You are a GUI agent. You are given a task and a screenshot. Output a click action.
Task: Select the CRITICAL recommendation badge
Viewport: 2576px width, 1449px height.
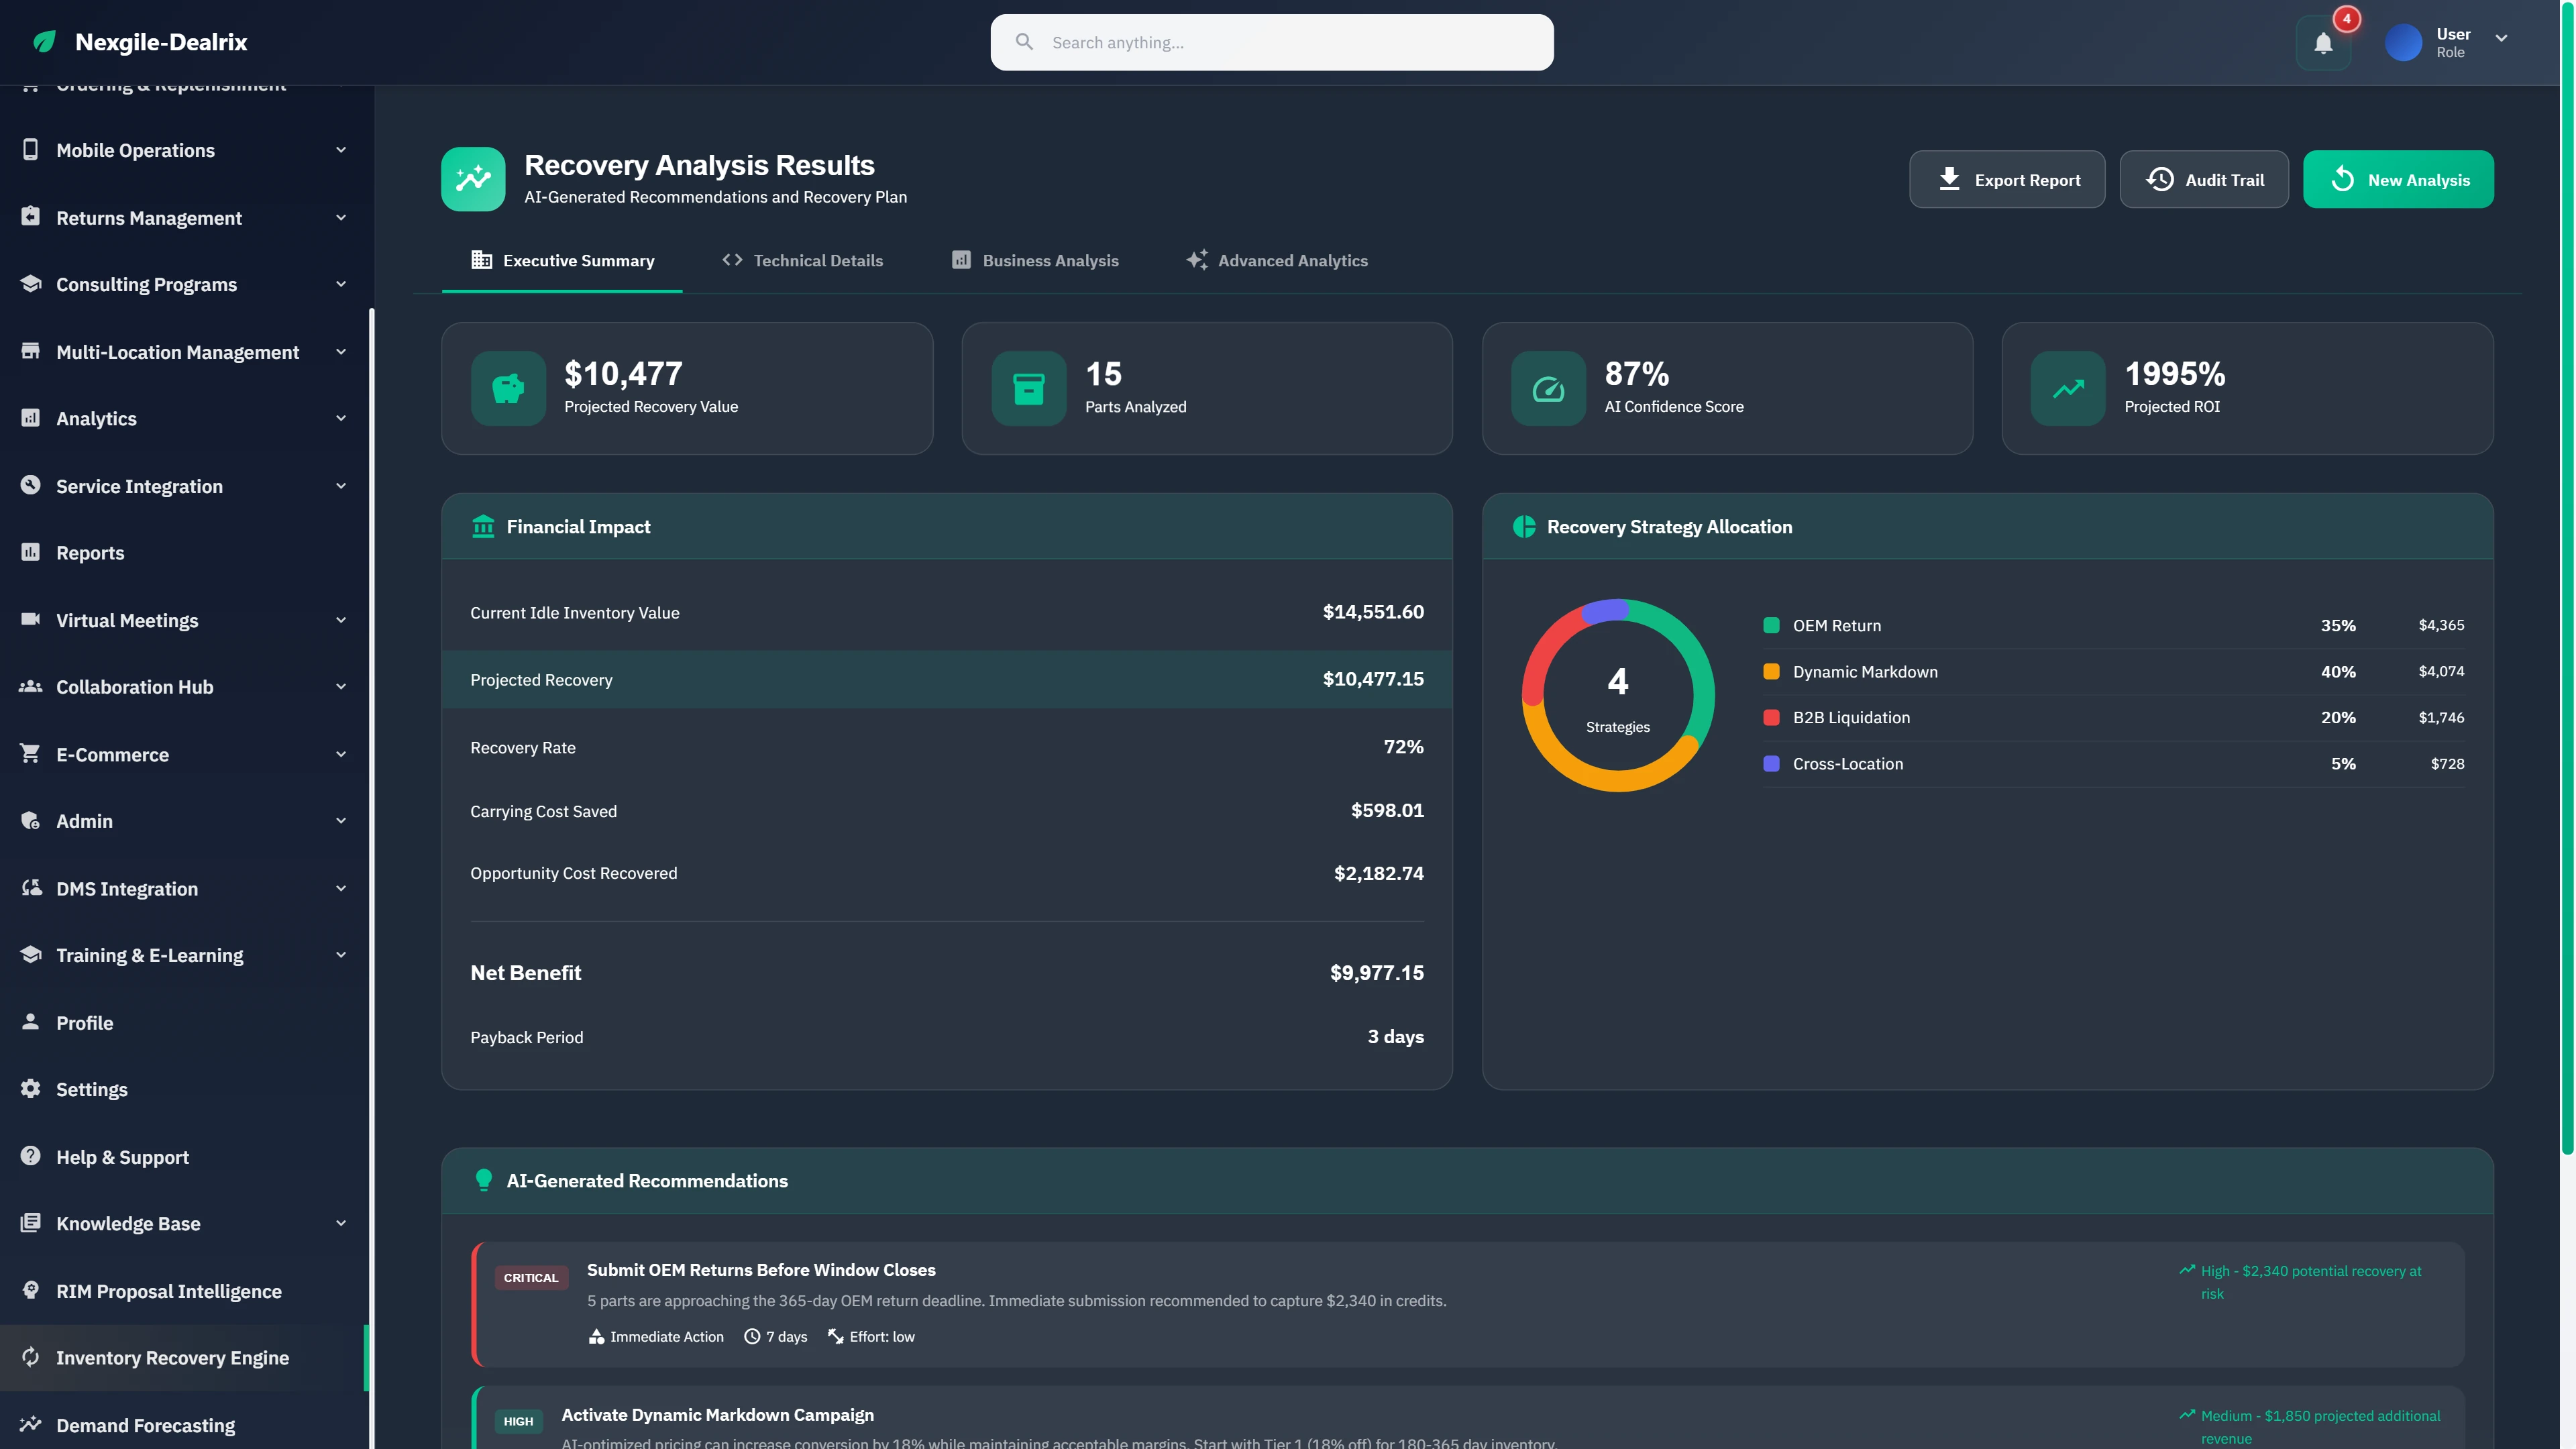tap(531, 1277)
